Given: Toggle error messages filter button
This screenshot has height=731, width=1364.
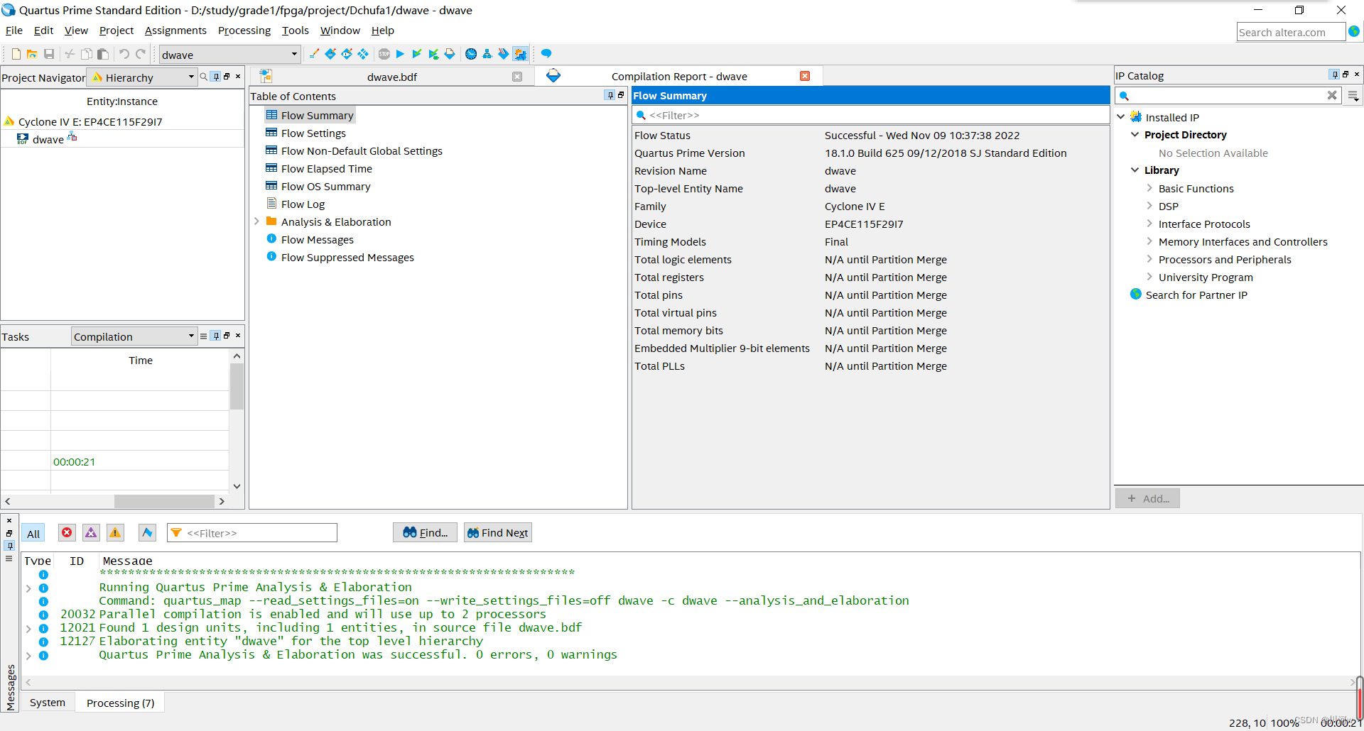Looking at the screenshot, I should [x=67, y=532].
